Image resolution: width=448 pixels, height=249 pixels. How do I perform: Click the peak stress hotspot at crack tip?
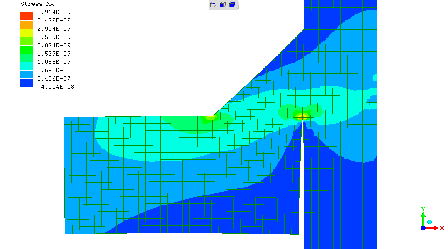303,117
